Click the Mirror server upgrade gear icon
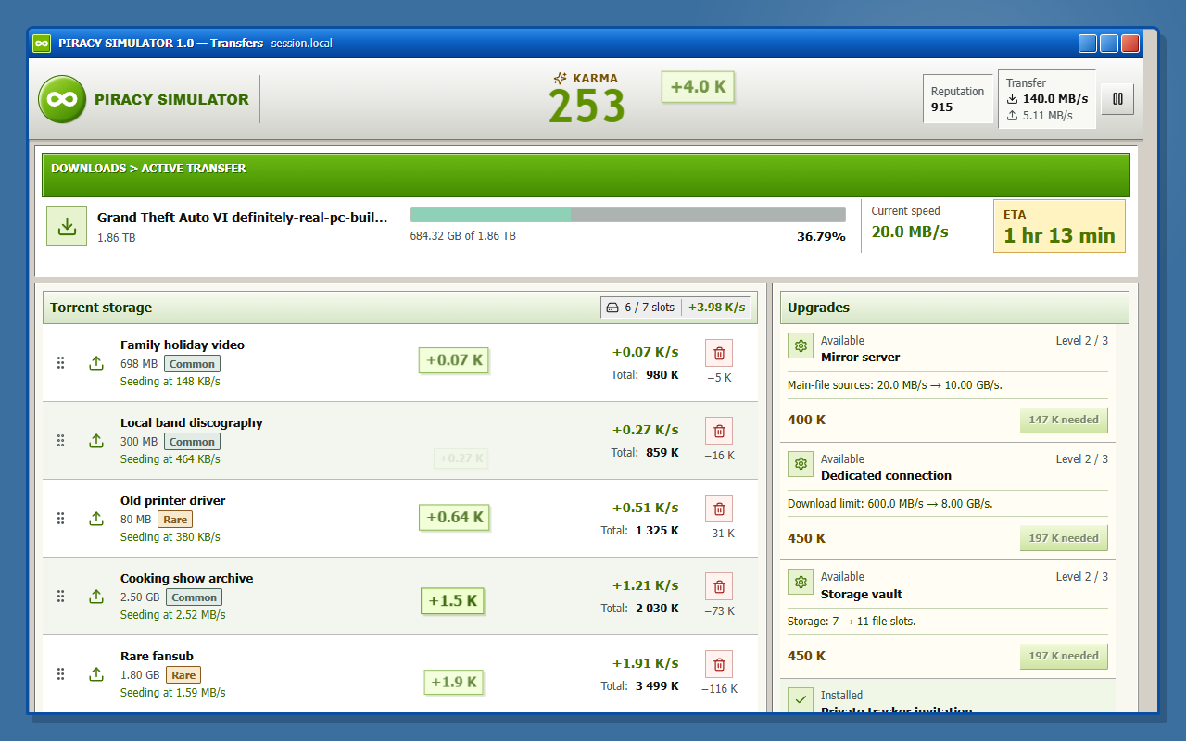 pyautogui.click(x=801, y=345)
